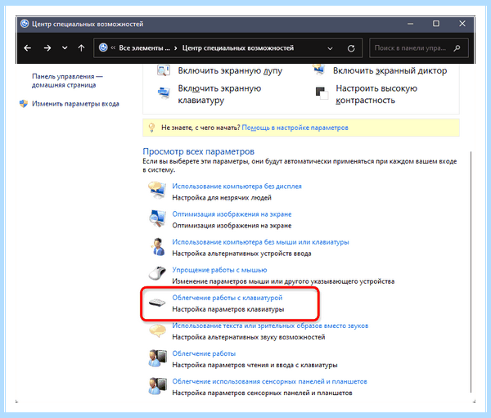Click the mouse icon
Viewport: 491px width, 418px height.
point(157,273)
